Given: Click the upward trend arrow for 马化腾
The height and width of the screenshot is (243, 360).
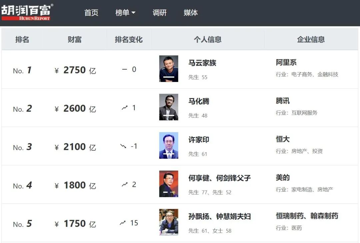Looking at the screenshot, I should [x=125, y=108].
